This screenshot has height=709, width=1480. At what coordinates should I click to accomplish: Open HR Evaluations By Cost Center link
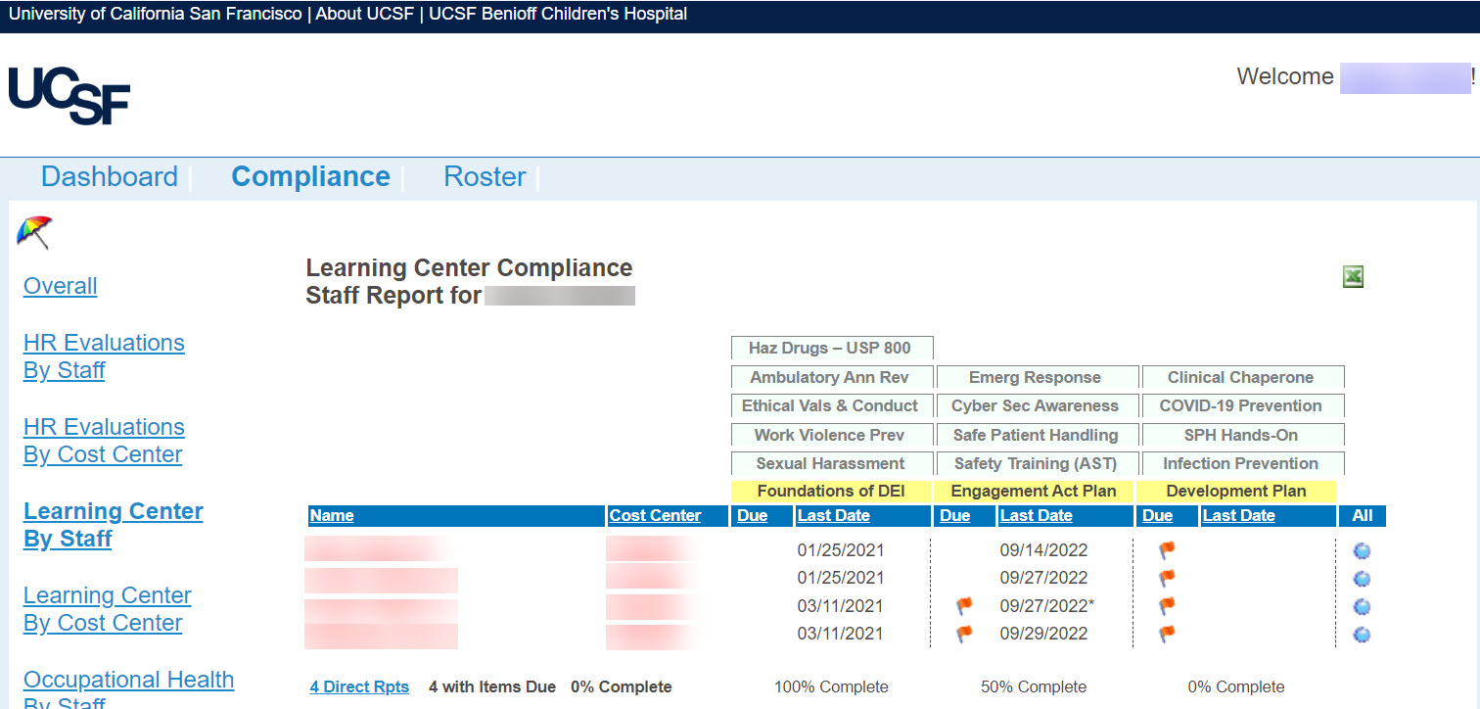[x=104, y=441]
